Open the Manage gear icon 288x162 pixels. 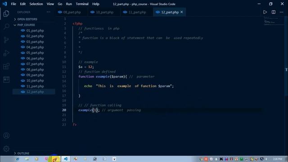click(x=6, y=149)
